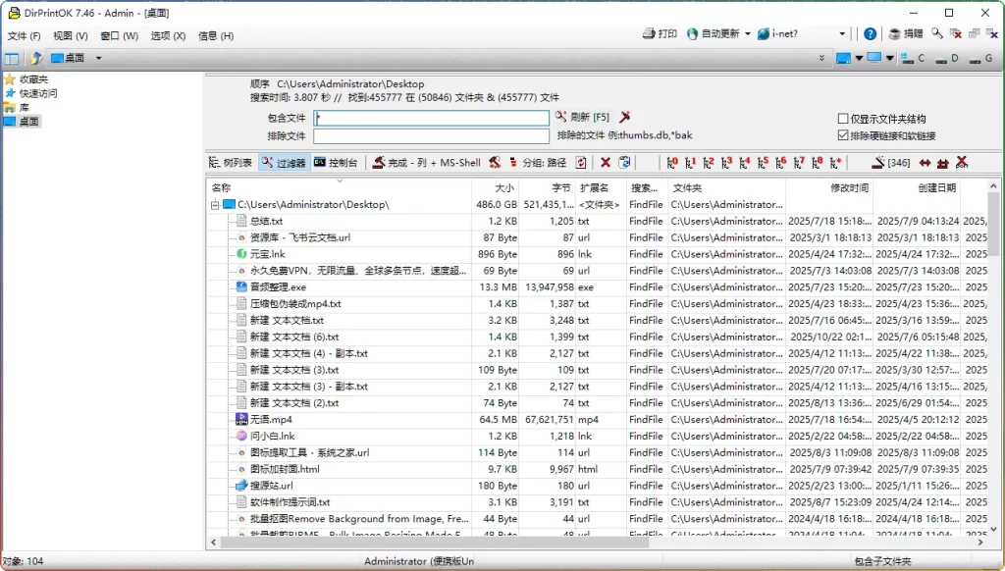Open the i-net? dropdown list
1005x571 pixels.
click(x=843, y=33)
